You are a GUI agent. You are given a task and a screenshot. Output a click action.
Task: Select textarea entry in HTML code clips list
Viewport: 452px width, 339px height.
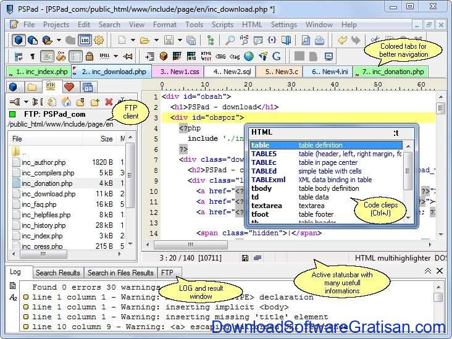(x=326, y=206)
